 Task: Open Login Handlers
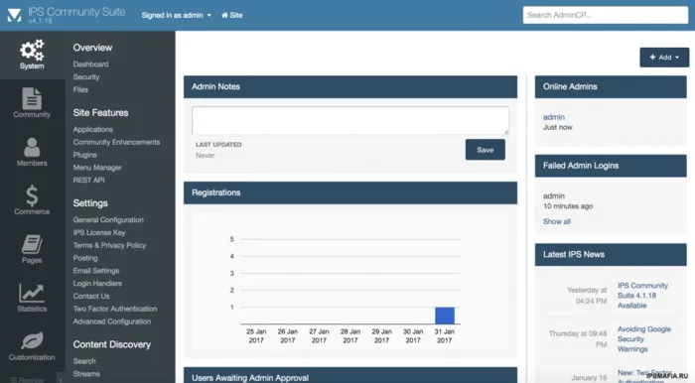pyautogui.click(x=97, y=284)
